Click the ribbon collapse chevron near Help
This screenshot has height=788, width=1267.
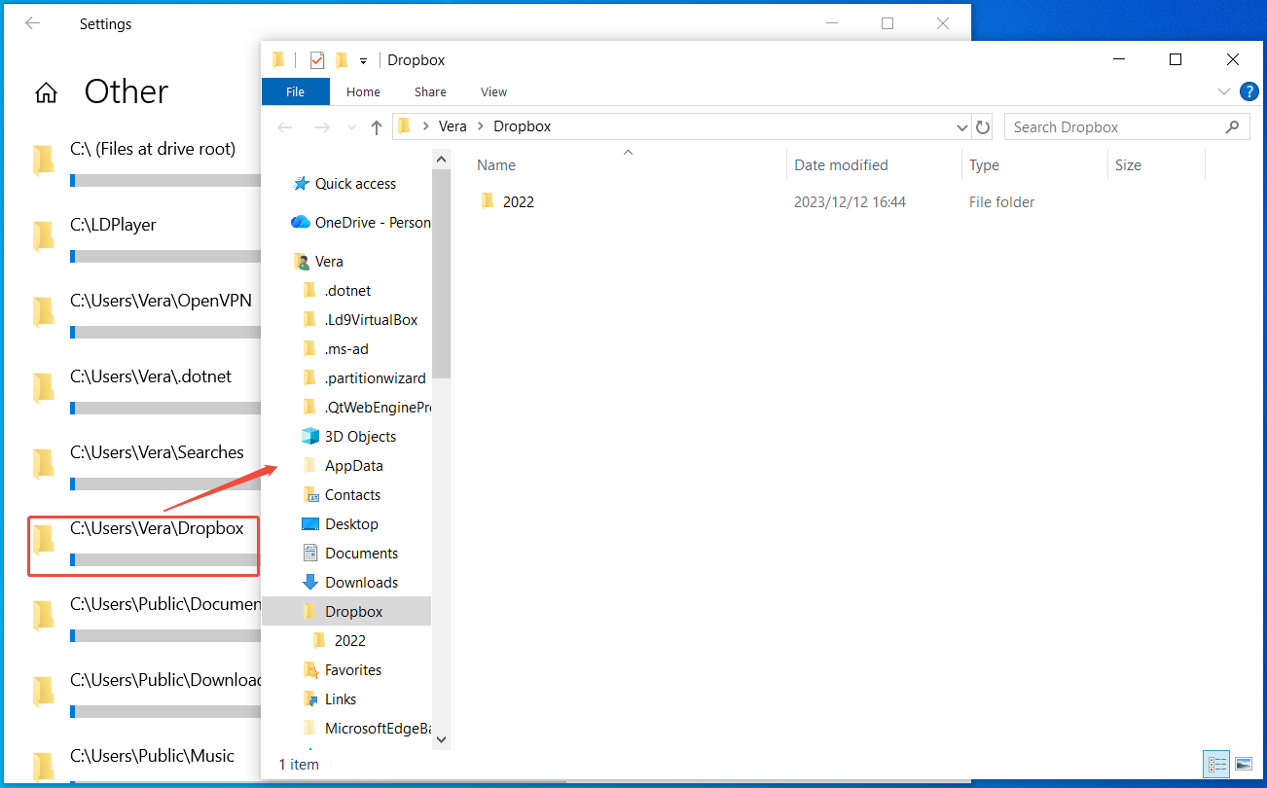[x=1224, y=91]
